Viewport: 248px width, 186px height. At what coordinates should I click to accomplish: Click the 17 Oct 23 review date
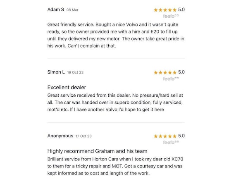(83, 136)
